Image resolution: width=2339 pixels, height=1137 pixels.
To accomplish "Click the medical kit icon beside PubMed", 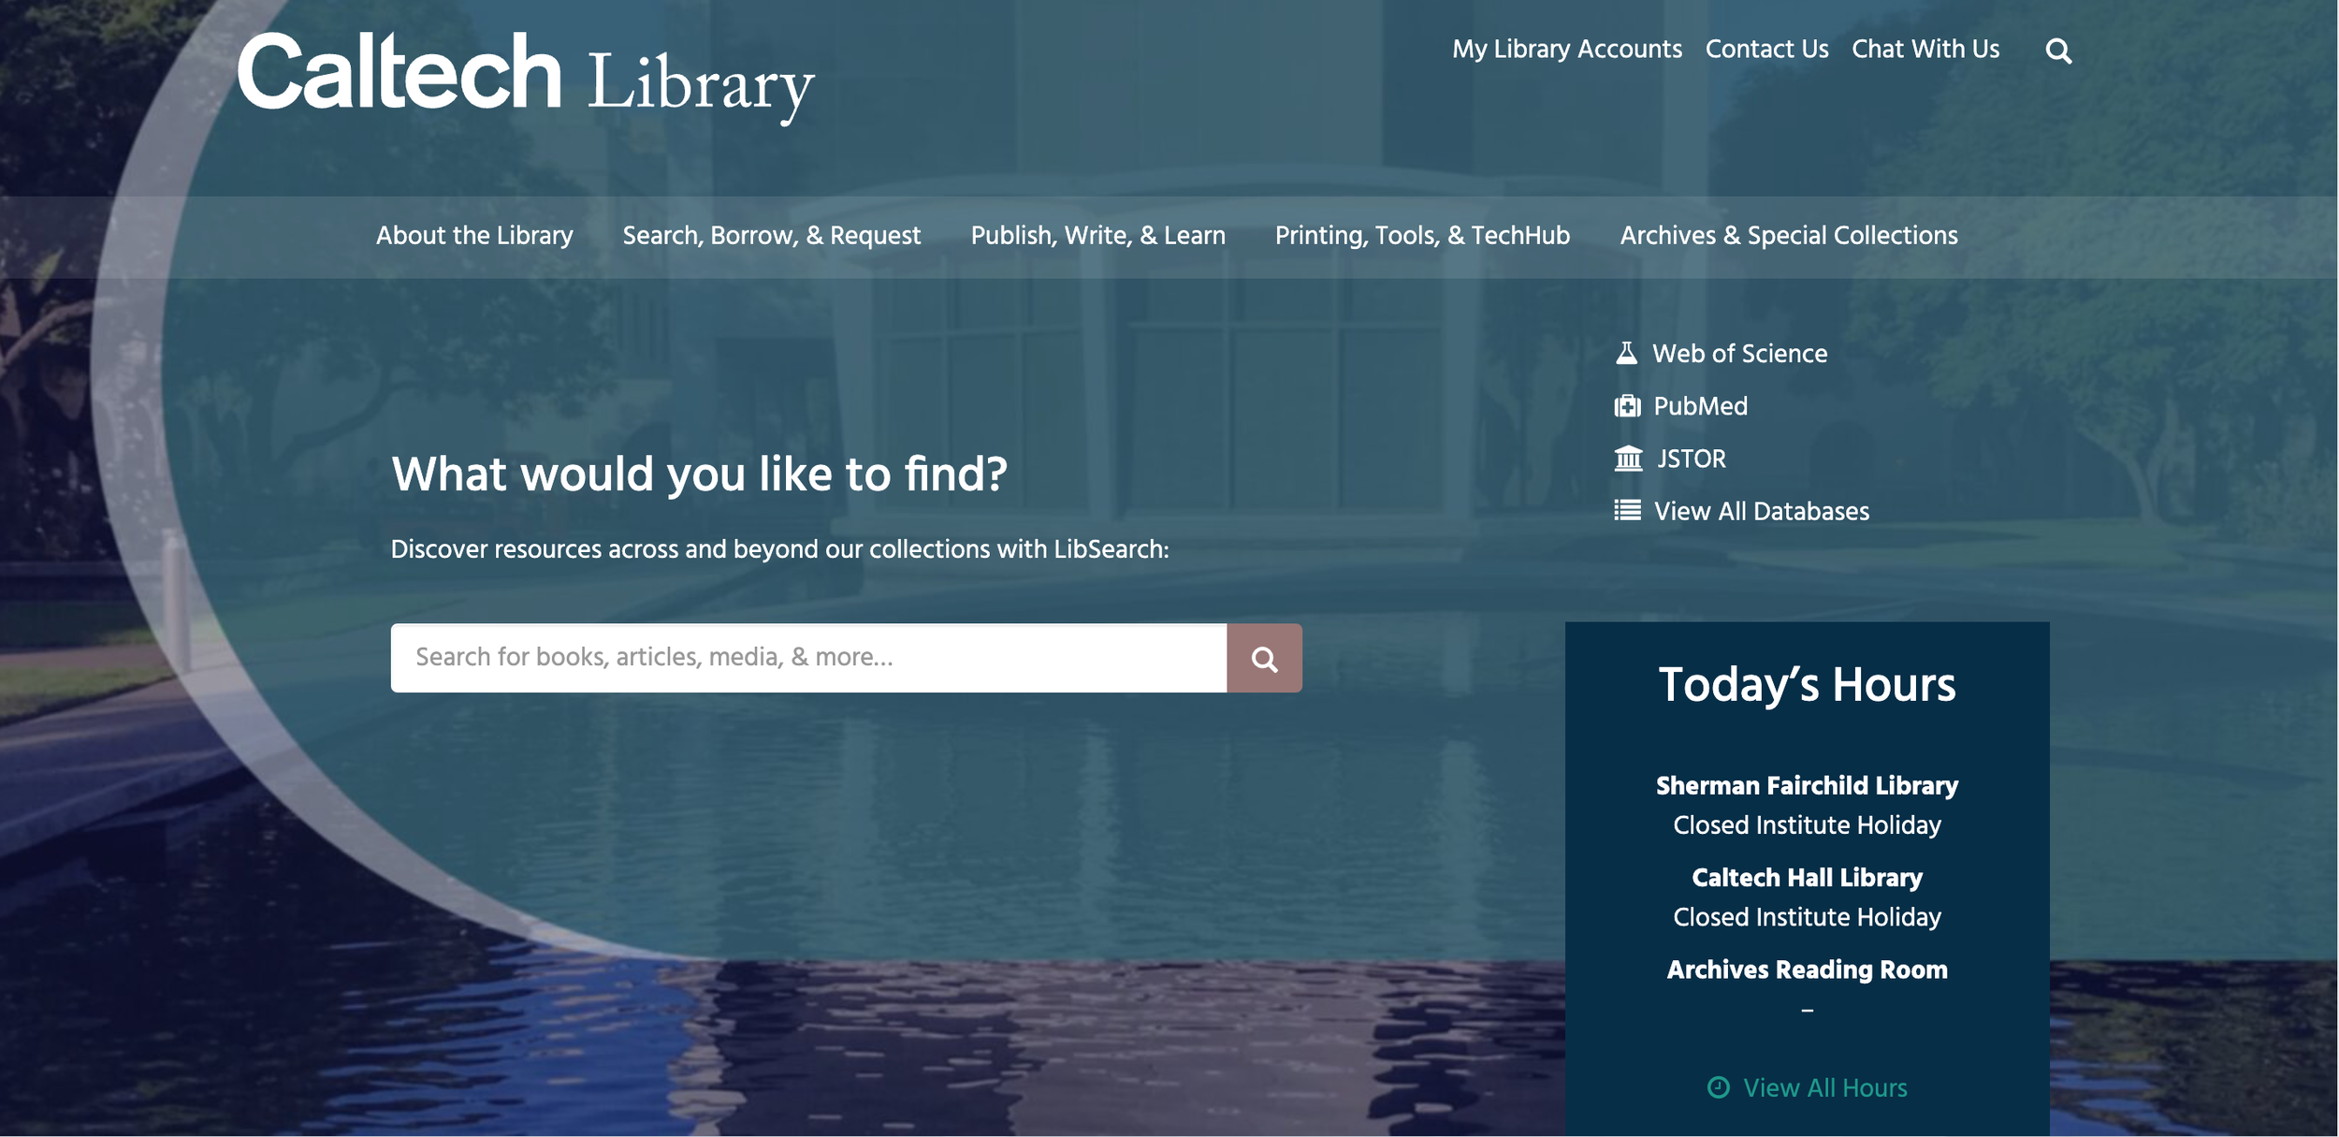I will coord(1627,406).
